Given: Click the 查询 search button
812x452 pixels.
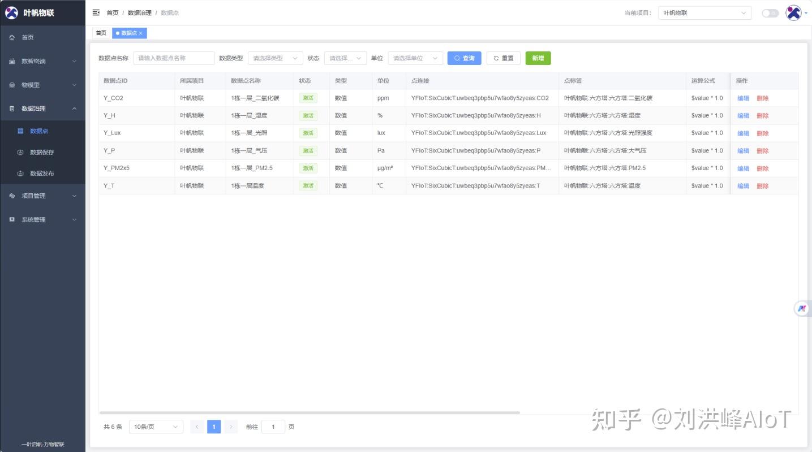Looking at the screenshot, I should [465, 58].
